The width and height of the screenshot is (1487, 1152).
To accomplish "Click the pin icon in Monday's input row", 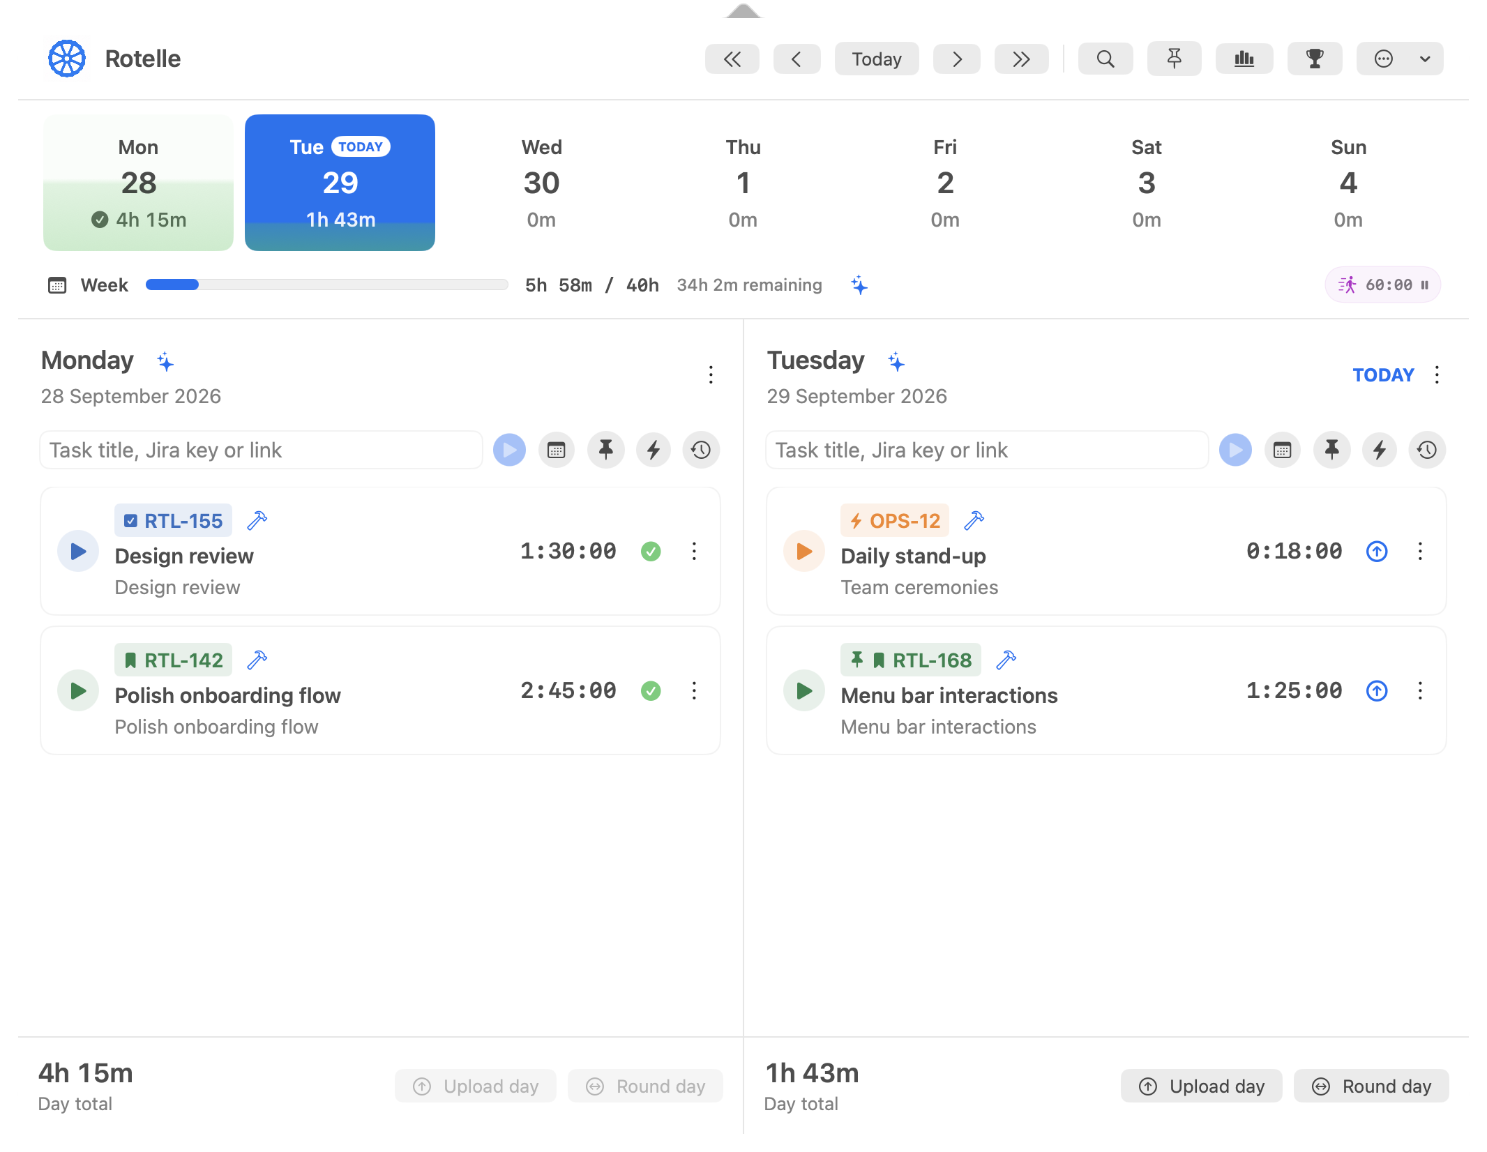I will (x=605, y=450).
